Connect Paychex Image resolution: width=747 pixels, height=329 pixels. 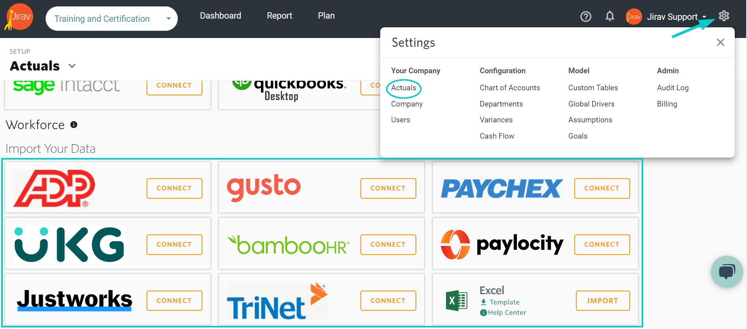point(602,188)
